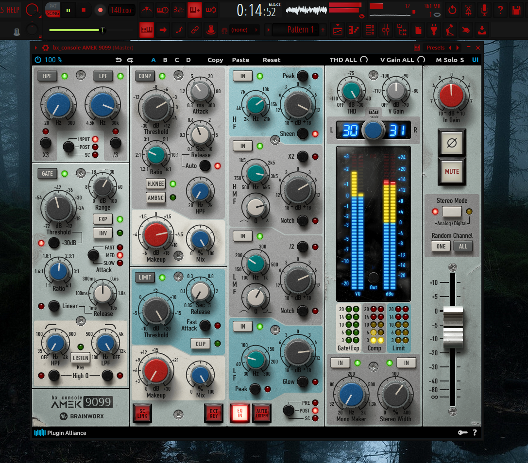Click Random Channel ONE button

pos(441,247)
